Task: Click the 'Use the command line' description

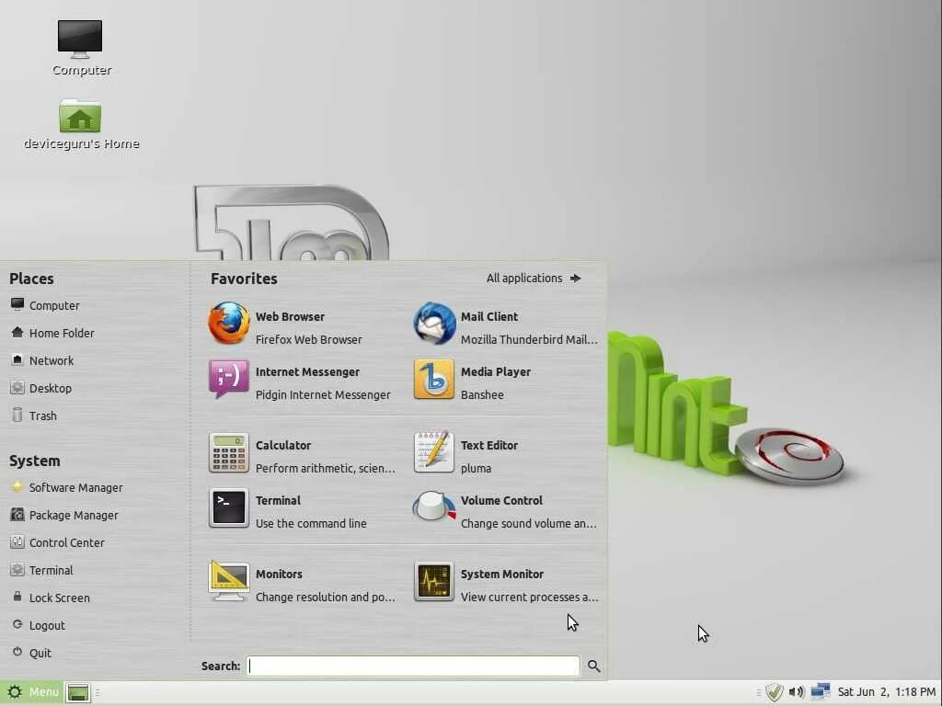Action: 311,523
